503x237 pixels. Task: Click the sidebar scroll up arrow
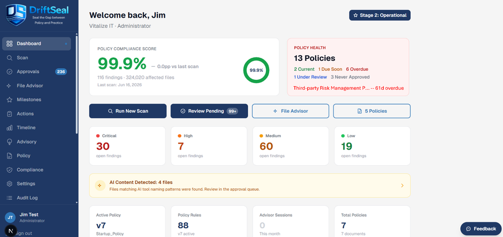(76, 34)
